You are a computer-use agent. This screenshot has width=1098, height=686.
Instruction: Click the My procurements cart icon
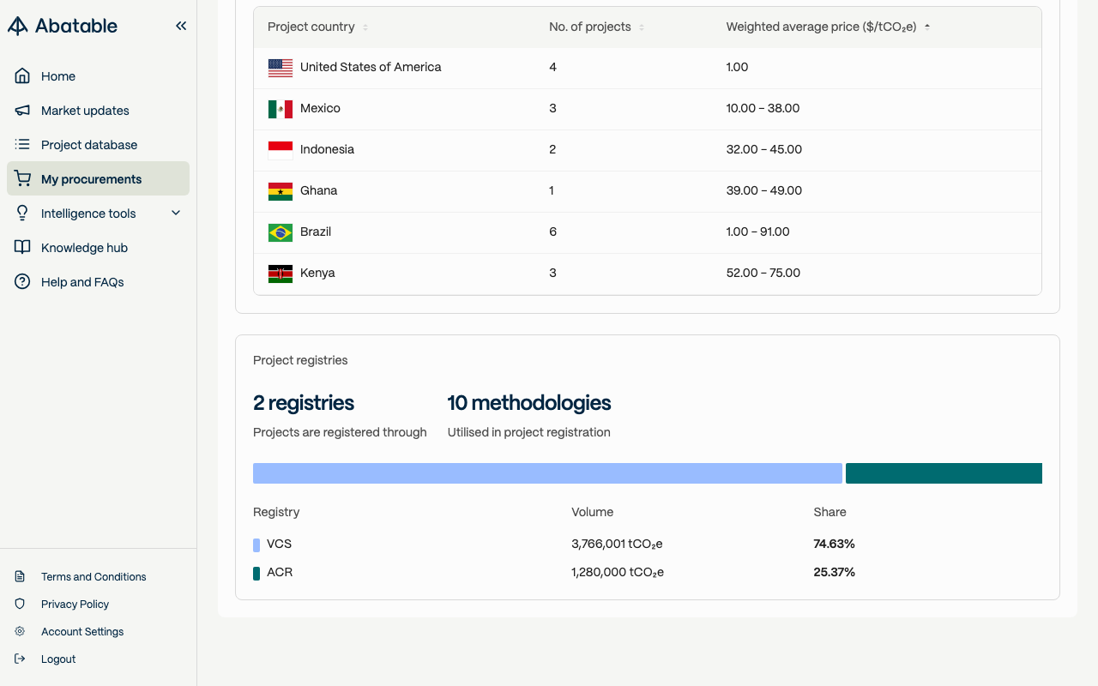[22, 179]
